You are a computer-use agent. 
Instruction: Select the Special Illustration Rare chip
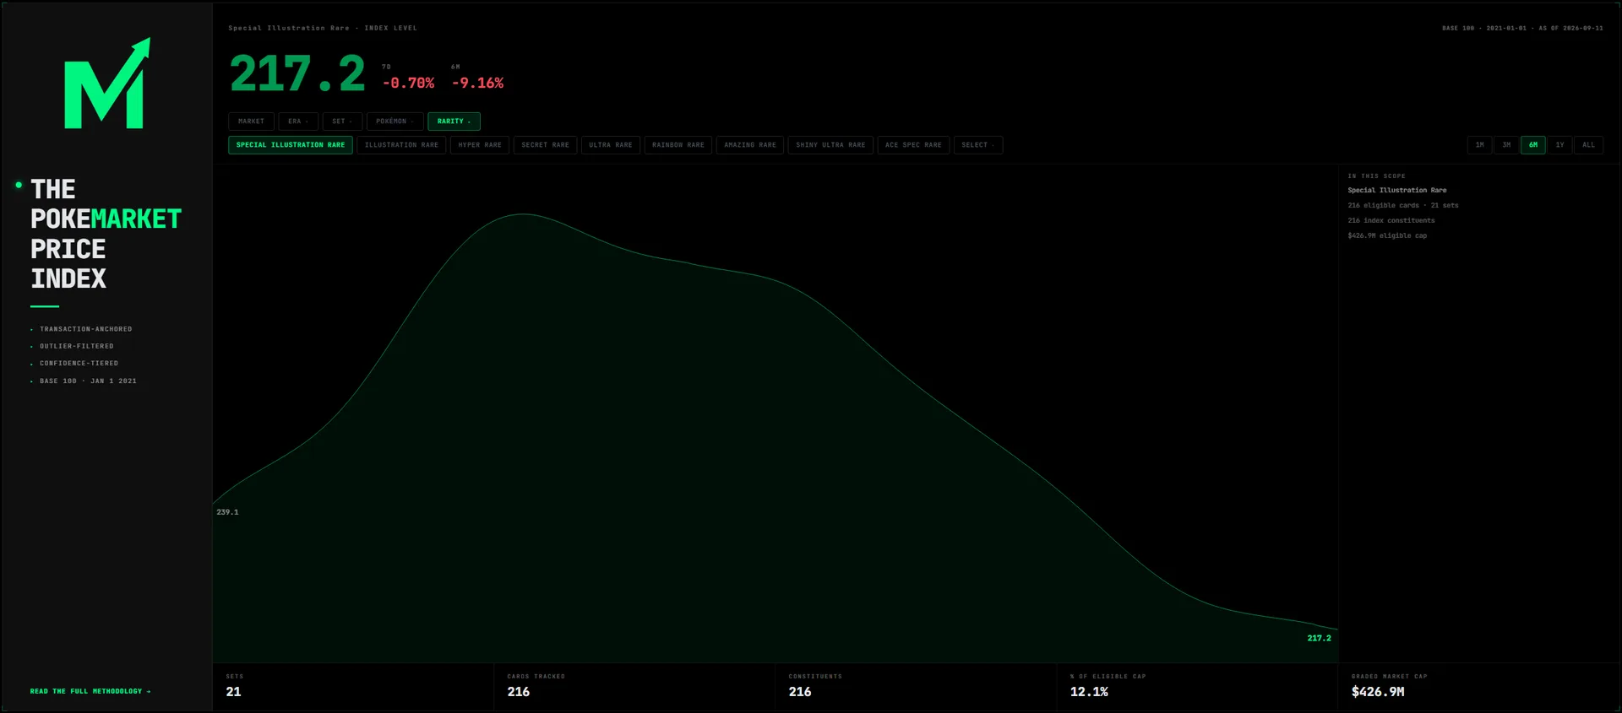[291, 145]
